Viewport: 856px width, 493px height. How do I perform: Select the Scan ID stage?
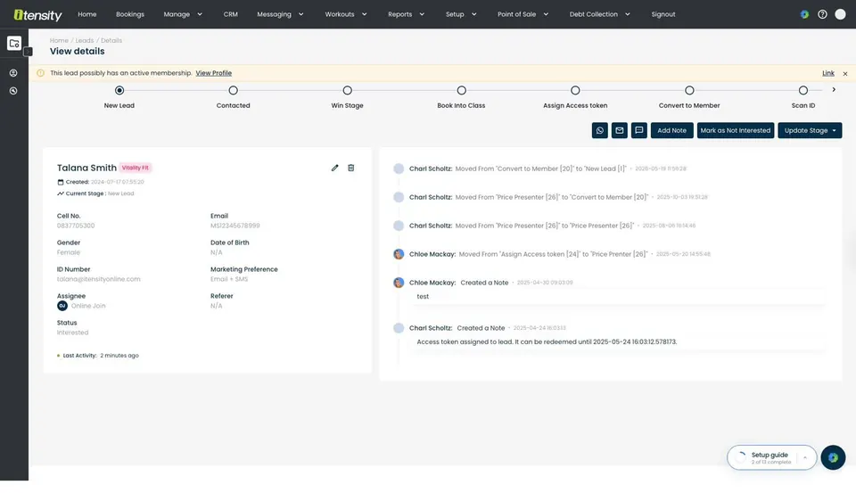pyautogui.click(x=803, y=90)
